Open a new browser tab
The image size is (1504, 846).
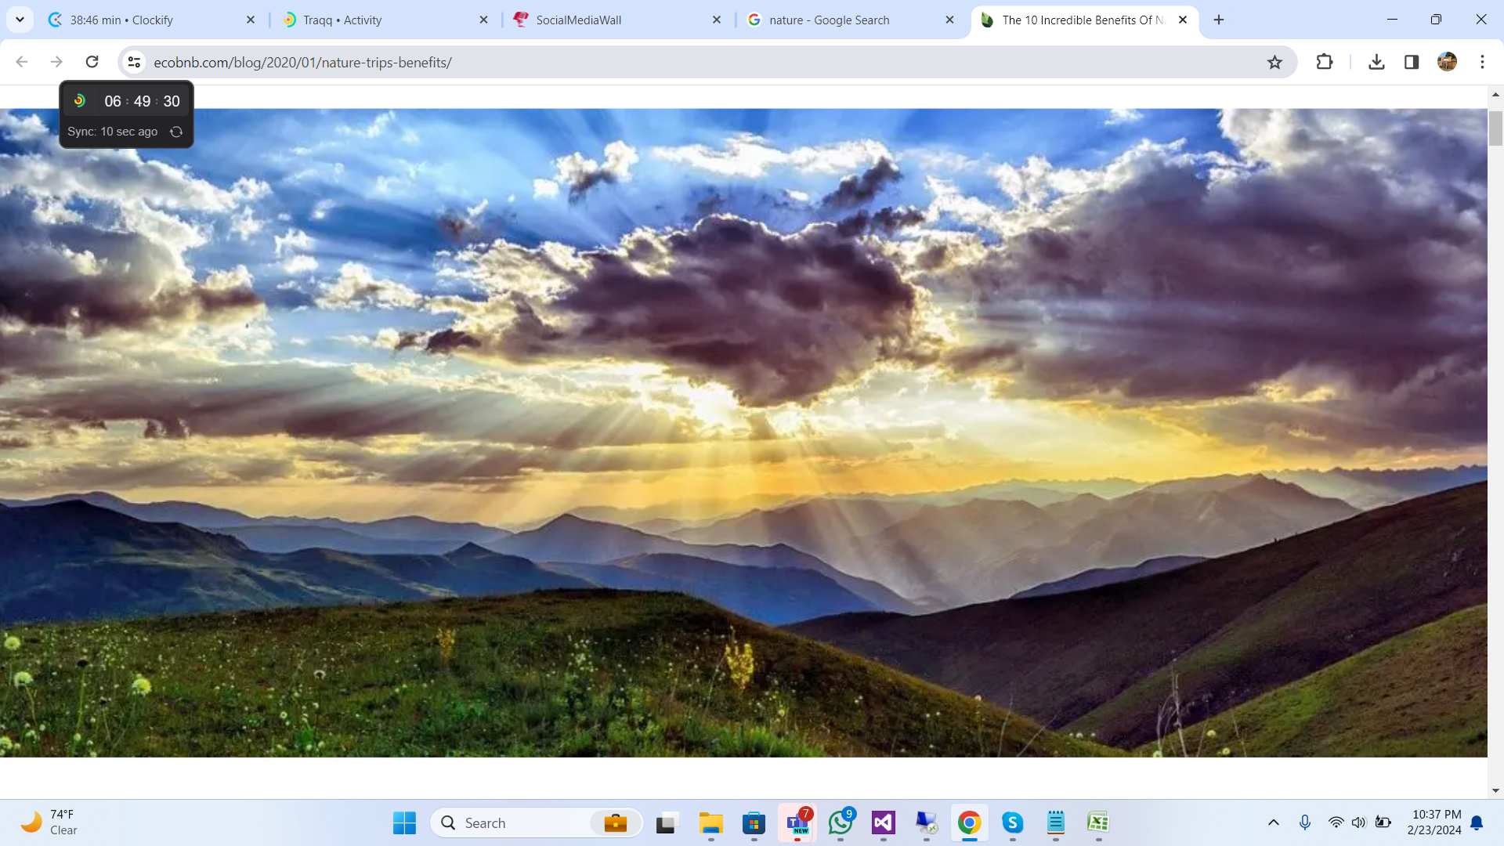tap(1219, 20)
